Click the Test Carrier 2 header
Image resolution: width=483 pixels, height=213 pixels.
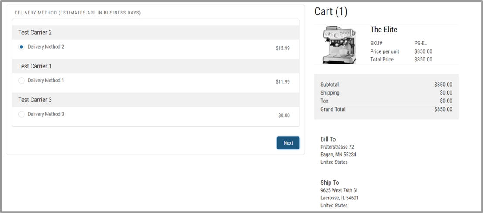pyautogui.click(x=35, y=33)
